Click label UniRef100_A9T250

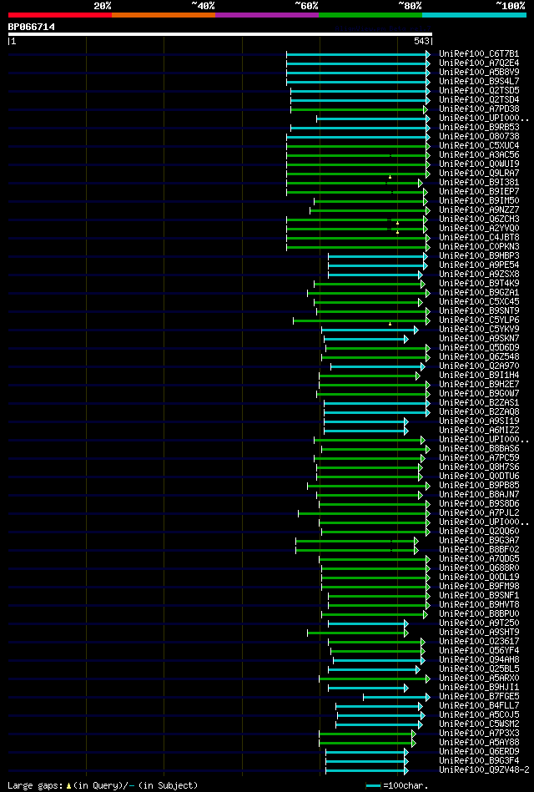coord(479,623)
